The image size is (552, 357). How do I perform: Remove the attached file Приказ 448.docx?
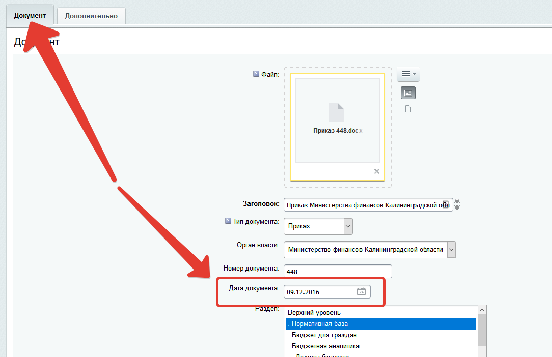(x=377, y=171)
